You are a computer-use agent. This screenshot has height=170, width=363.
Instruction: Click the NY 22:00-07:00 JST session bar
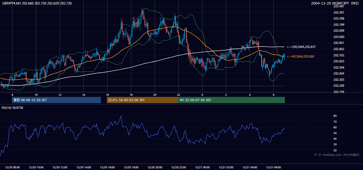click(x=231, y=100)
